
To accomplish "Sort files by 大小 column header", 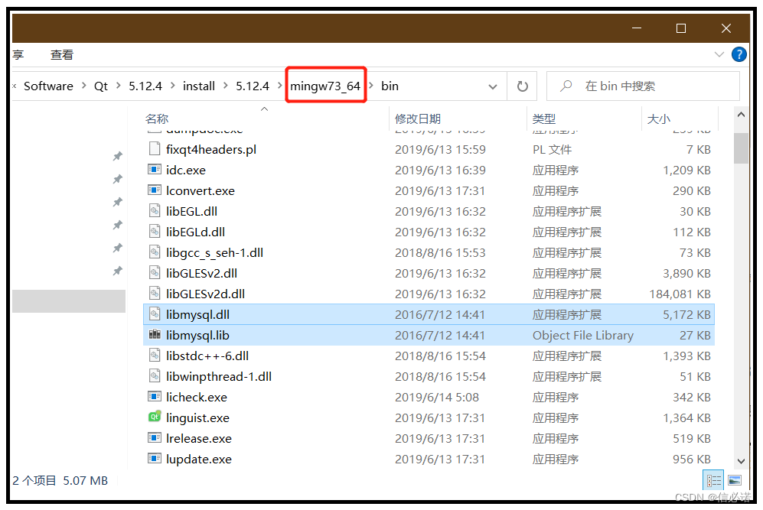I will click(x=658, y=119).
